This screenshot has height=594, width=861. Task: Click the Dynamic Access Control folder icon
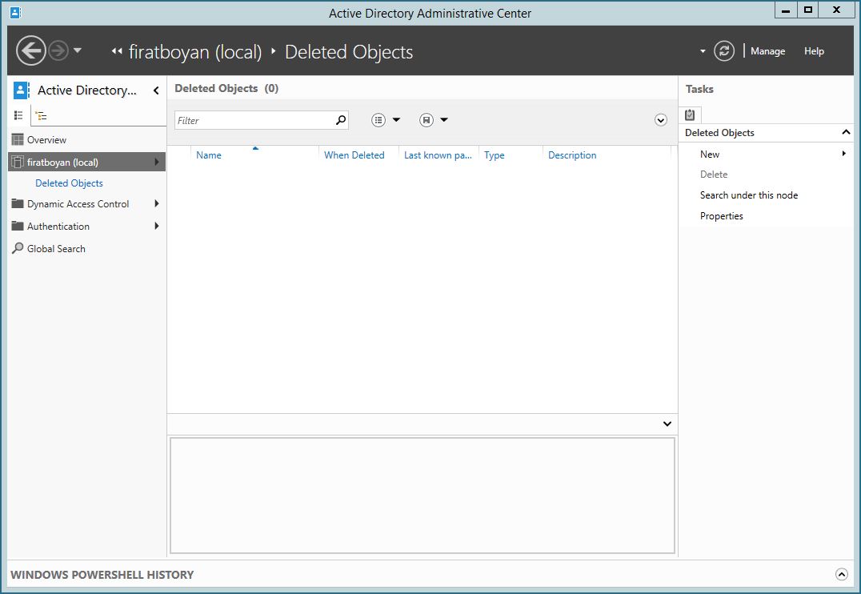pyautogui.click(x=18, y=203)
